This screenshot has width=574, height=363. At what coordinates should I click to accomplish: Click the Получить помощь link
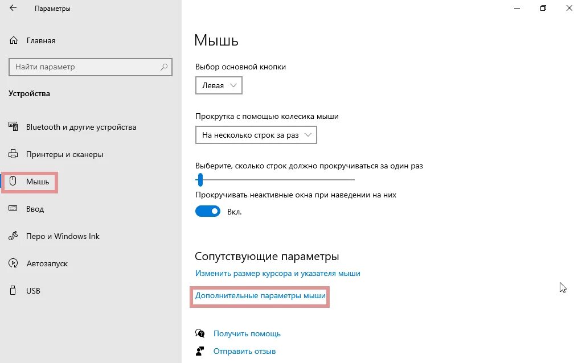(x=247, y=333)
